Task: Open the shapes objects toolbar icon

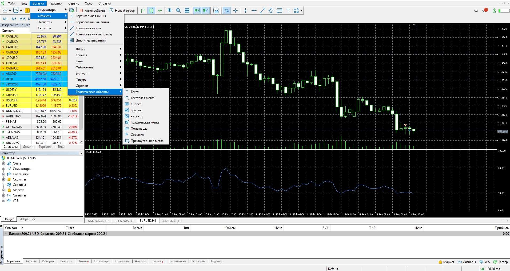Action: tap(296, 11)
